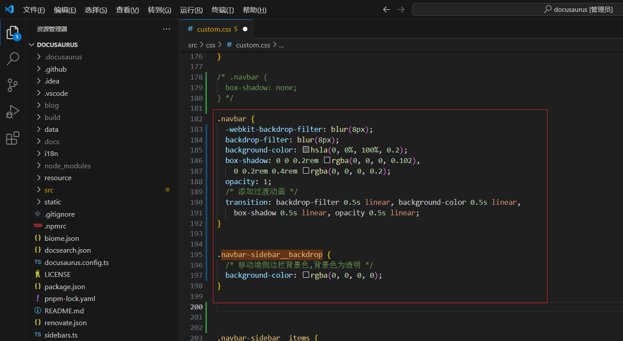Expand the .github folder
This screenshot has height=341, width=623.
39,69
